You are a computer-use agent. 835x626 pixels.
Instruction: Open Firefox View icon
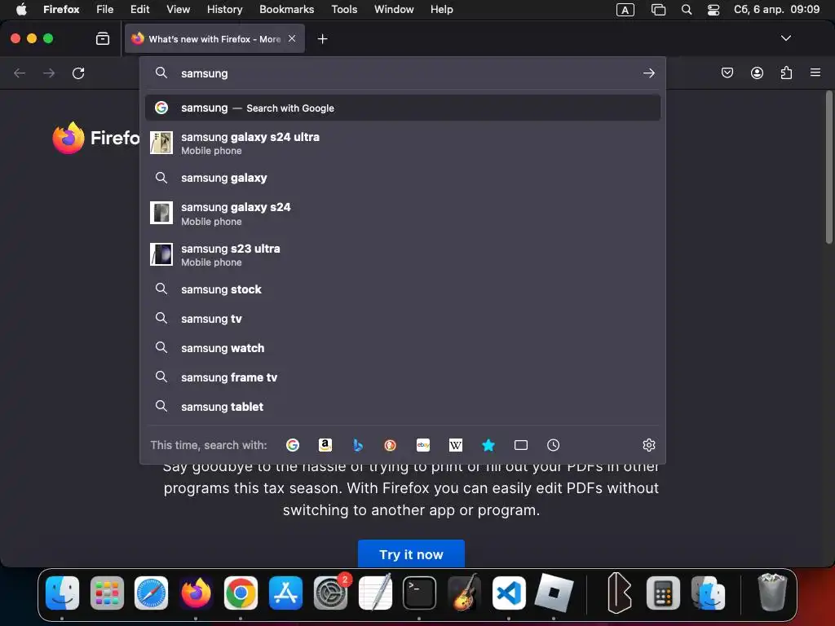point(103,38)
